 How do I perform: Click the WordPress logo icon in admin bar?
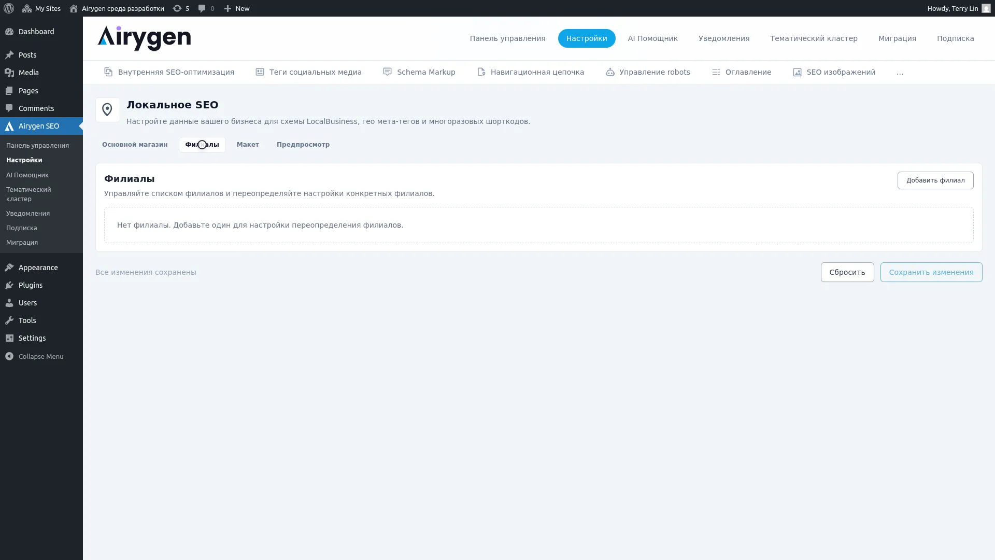(9, 8)
